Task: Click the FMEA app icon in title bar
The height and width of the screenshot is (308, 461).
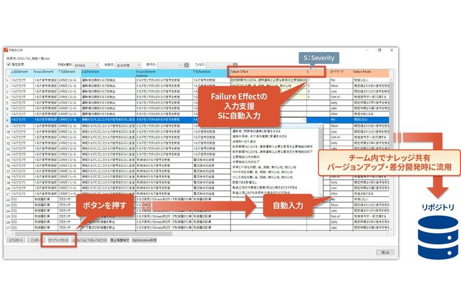Action: [8, 50]
